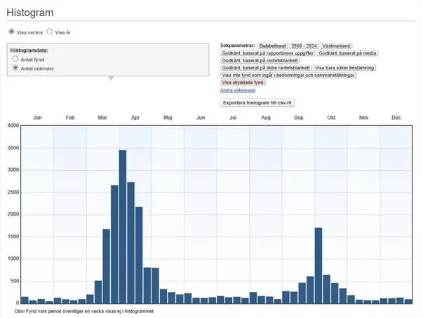Click the 'Histogram' page heading

(29, 13)
